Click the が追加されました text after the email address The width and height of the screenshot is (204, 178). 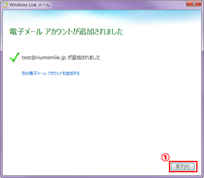coord(84,58)
